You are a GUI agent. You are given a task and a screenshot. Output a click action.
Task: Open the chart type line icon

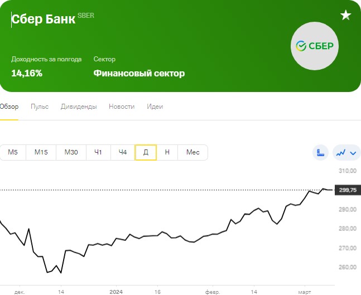click(x=341, y=153)
